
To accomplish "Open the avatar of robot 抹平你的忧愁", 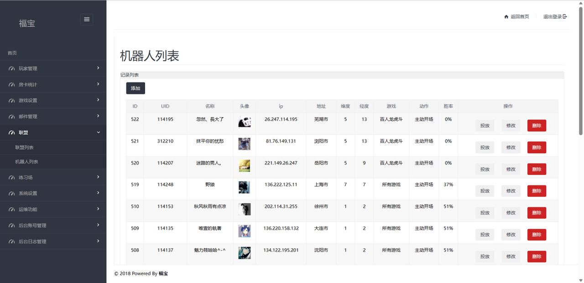I will [x=244, y=144].
